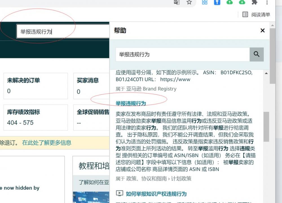Open the 举报违规行为 help article link
The width and height of the screenshot is (282, 203).
tap(131, 103)
